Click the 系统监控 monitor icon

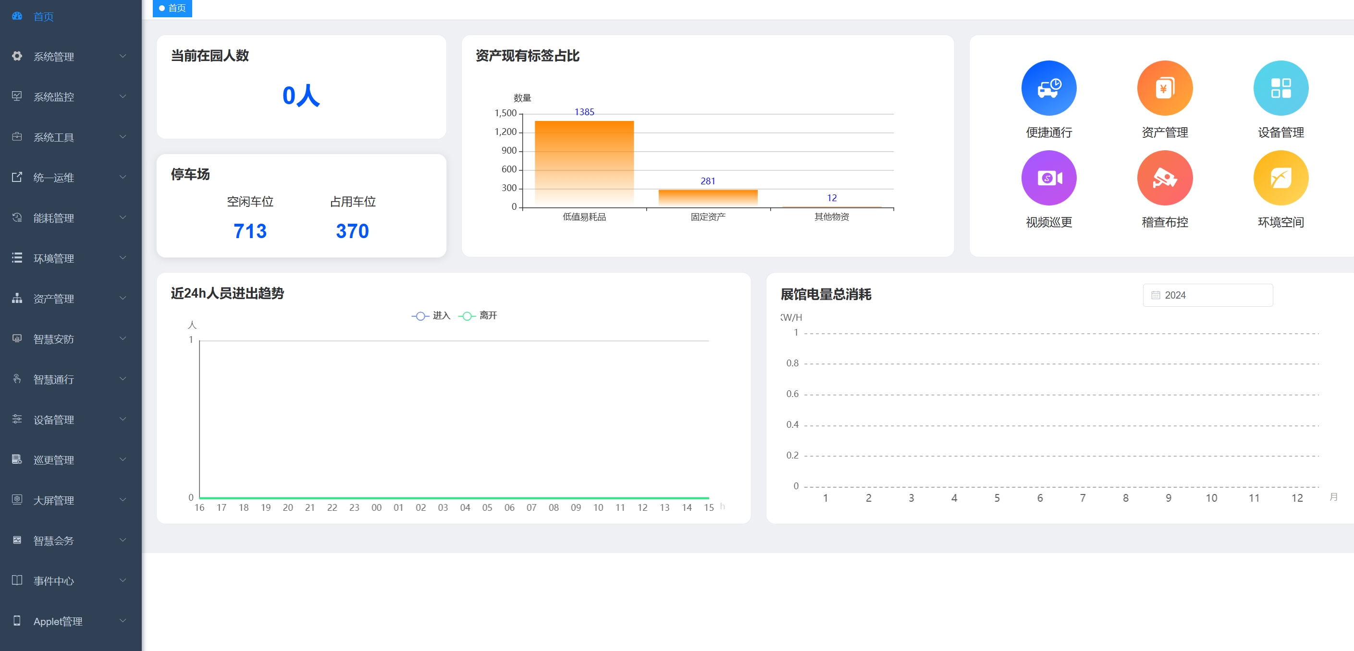(17, 96)
